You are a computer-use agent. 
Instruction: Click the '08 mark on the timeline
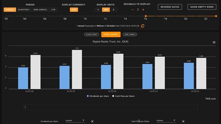click(x=65, y=19)
